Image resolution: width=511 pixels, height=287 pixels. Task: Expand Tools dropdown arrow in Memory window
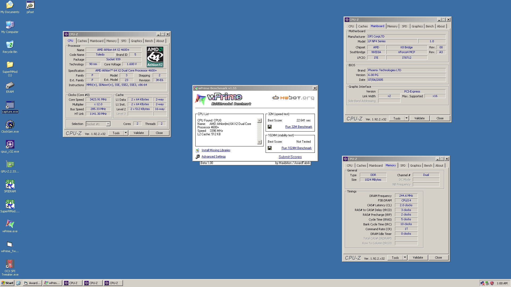(405, 258)
